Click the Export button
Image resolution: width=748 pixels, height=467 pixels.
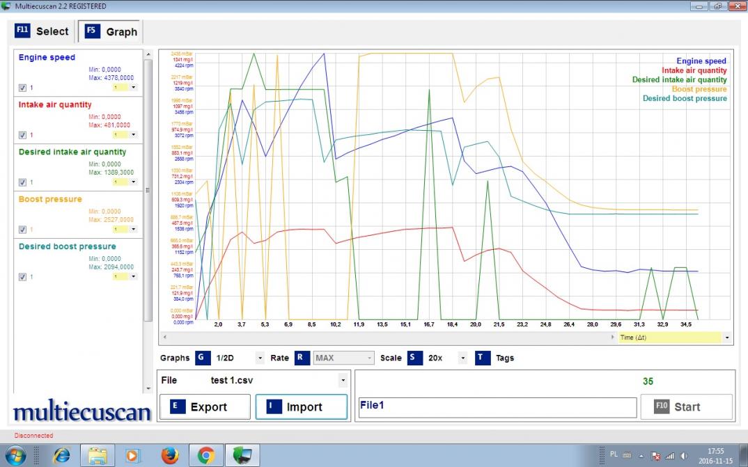click(205, 407)
